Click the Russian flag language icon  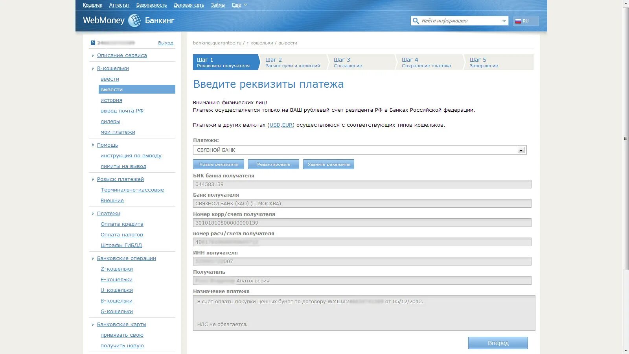(x=518, y=21)
